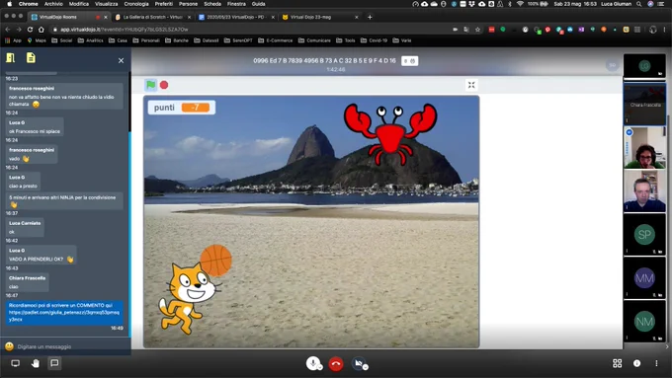Share screen using the monitor icon
Image resolution: width=672 pixels, height=378 pixels.
(16, 363)
